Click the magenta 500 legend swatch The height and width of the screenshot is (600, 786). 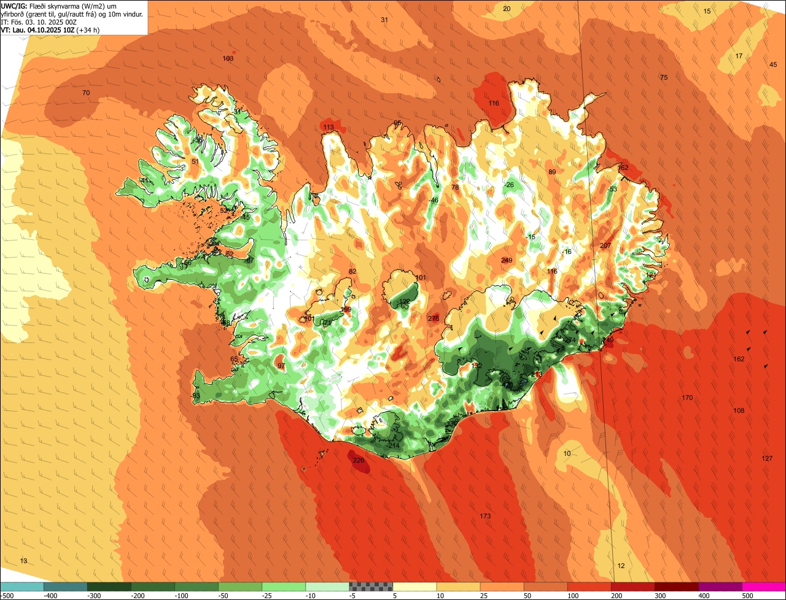tap(764, 587)
